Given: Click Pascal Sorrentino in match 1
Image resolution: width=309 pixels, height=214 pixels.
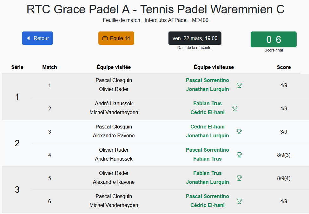Looking at the screenshot, I should point(207,80).
